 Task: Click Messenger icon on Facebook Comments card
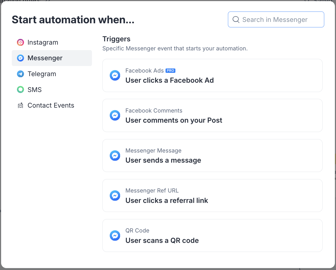coord(115,115)
